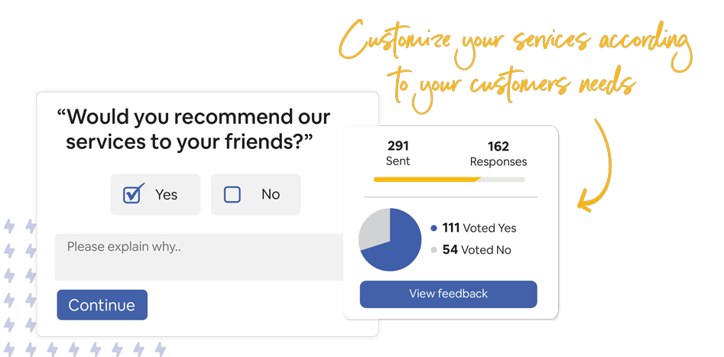Tick the empty No checkbox
This screenshot has height=357, width=724.
click(232, 194)
